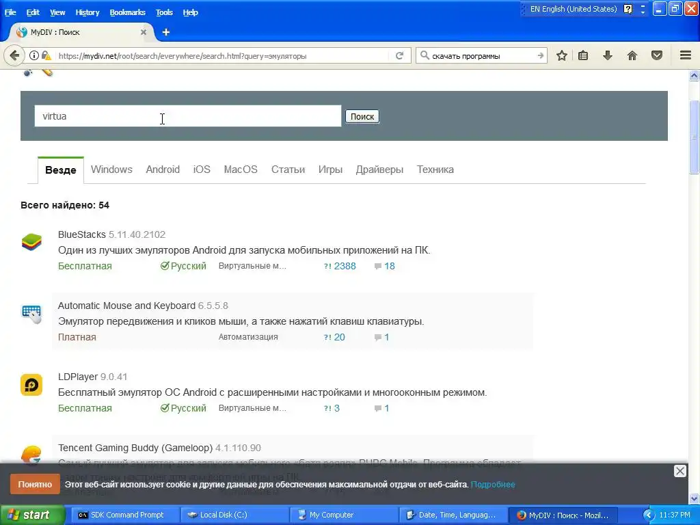Dismiss the cookie banner with X icon
This screenshot has height=525, width=700.
(680, 471)
